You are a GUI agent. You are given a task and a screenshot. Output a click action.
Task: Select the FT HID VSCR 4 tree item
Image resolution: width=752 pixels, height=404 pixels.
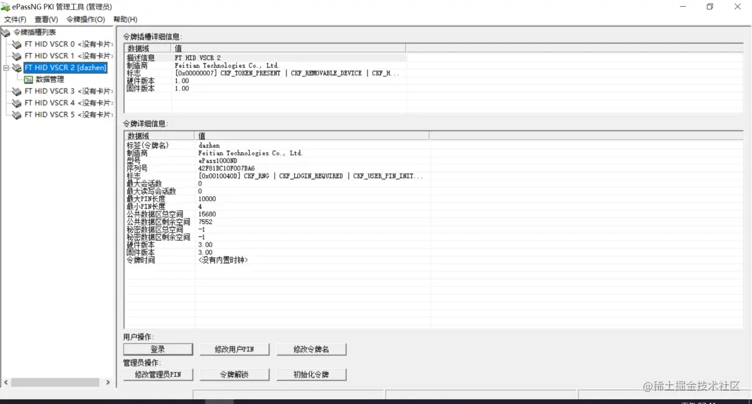pyautogui.click(x=69, y=103)
